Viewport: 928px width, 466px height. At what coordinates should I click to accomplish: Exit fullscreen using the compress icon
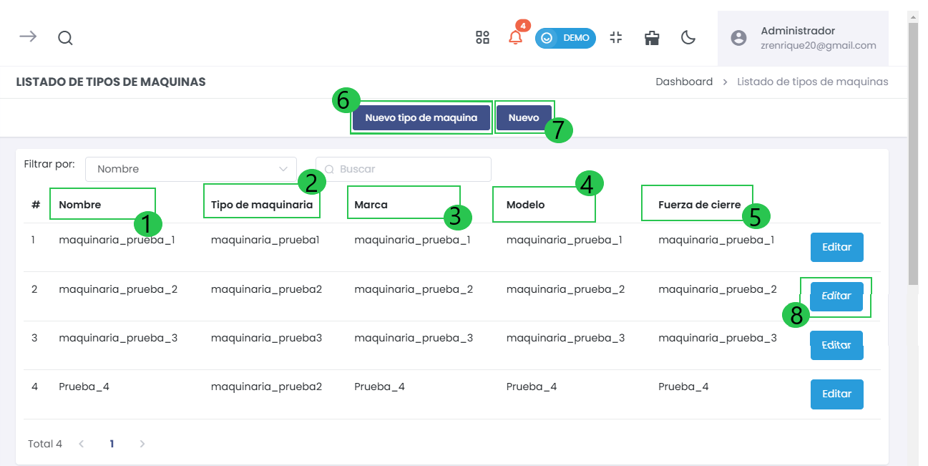616,38
